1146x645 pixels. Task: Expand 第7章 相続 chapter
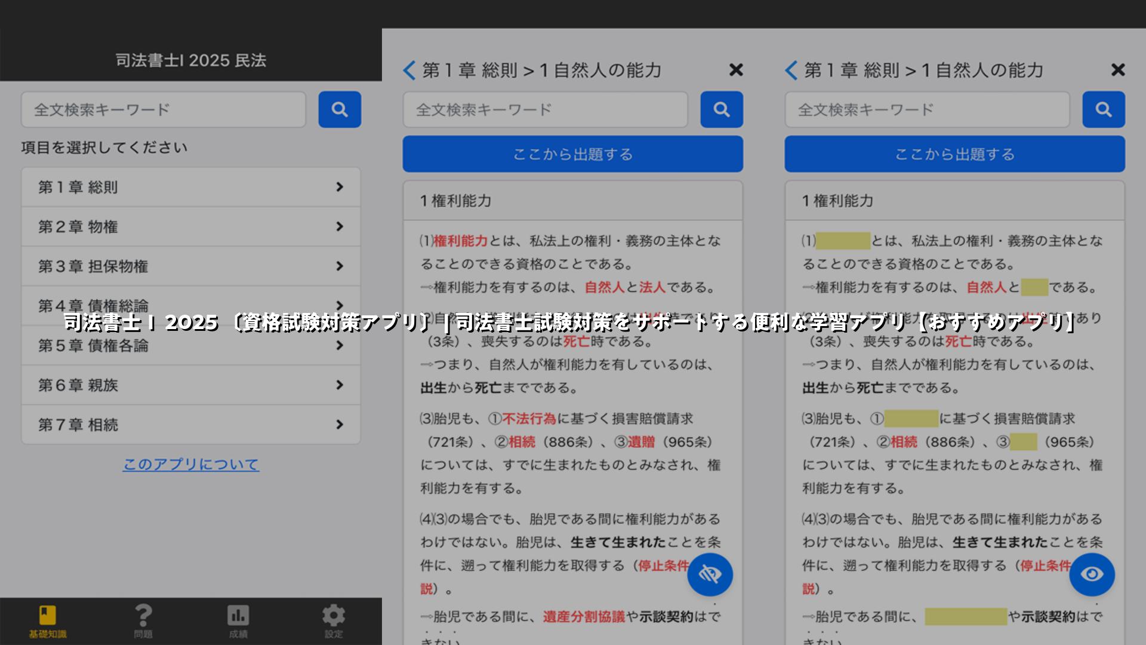[191, 424]
